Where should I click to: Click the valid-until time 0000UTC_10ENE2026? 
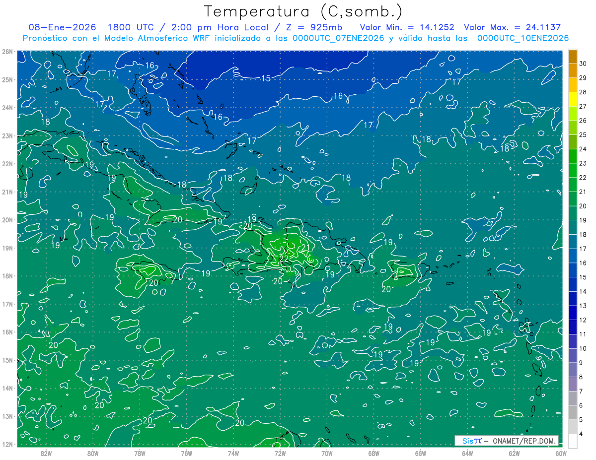[x=523, y=38]
